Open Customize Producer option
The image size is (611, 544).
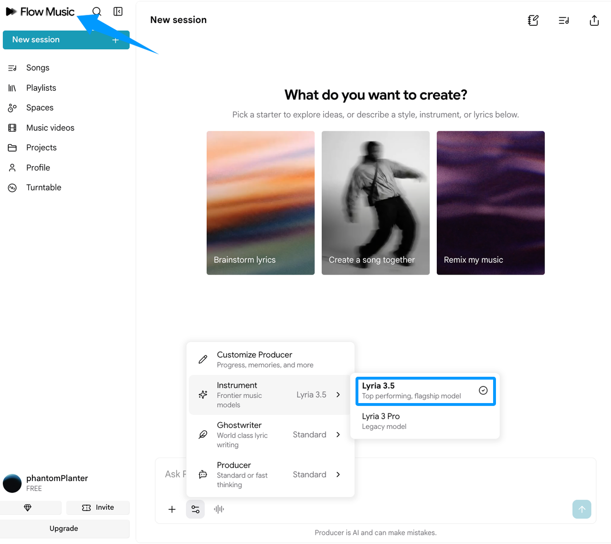271,359
